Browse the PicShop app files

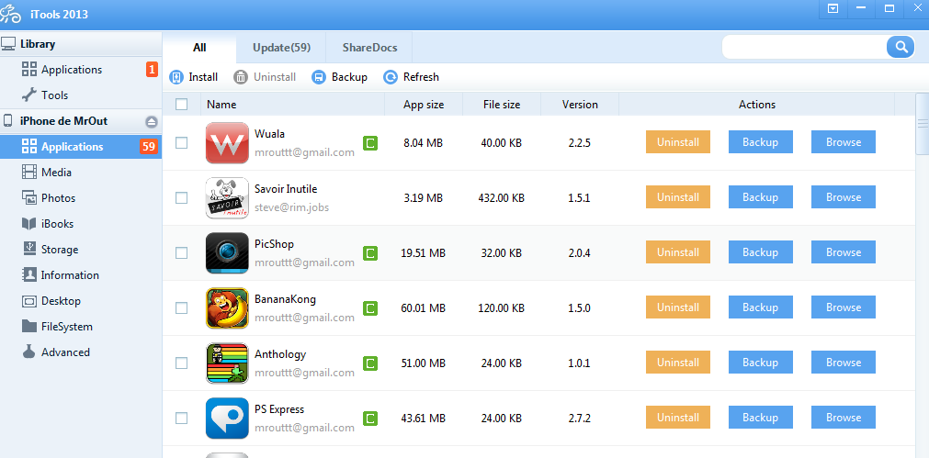[844, 252]
